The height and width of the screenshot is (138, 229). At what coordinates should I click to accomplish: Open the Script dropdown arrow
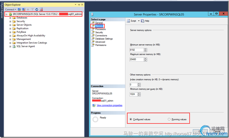point(139,21)
